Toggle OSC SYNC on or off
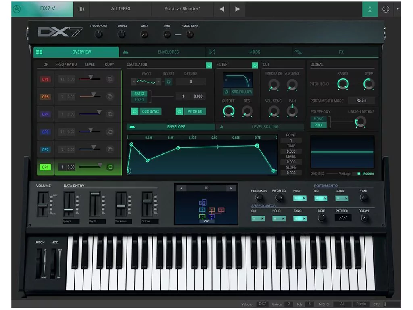Image resolution: width=413 pixels, height=310 pixels. click(146, 111)
